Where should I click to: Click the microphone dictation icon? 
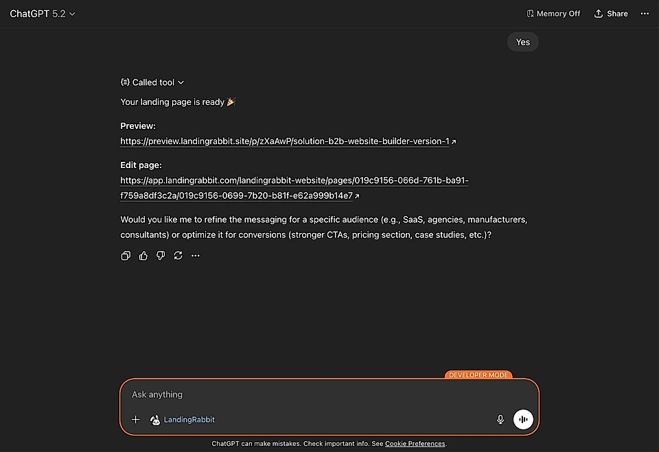tap(500, 419)
